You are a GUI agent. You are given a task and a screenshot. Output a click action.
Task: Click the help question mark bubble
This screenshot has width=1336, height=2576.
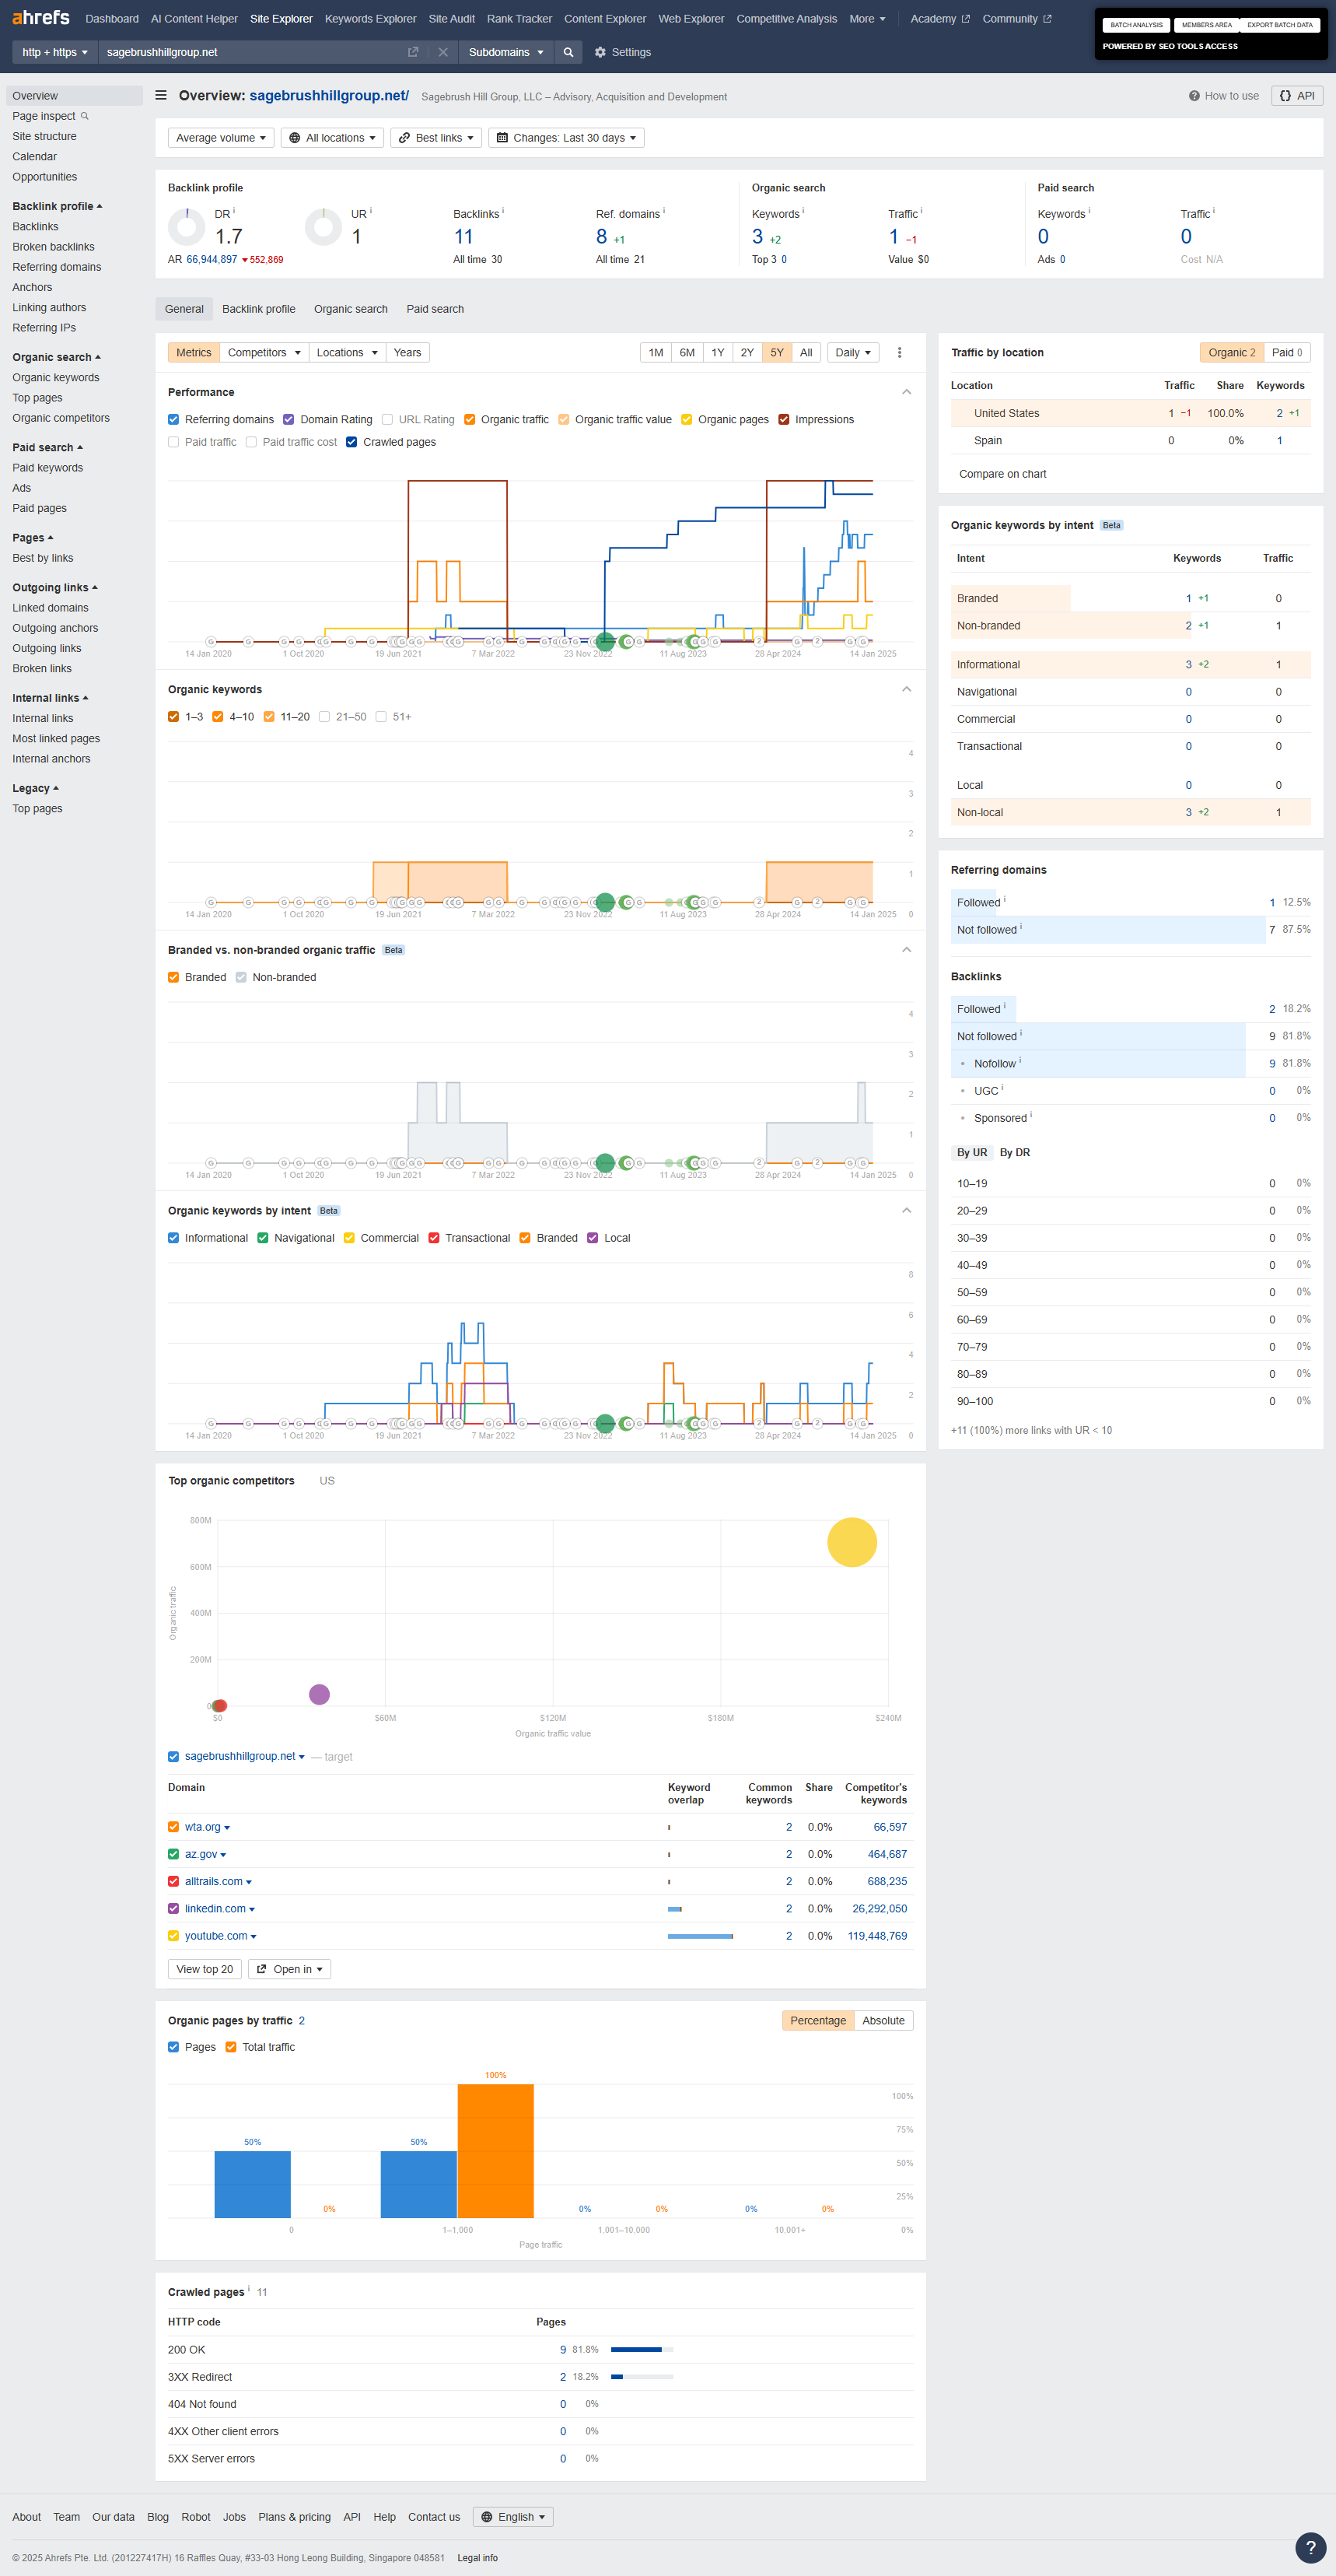1310,2547
